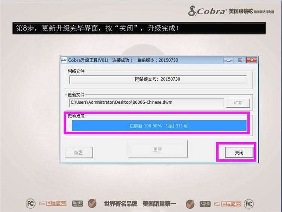This screenshot has height=212, width=282.
Task: Click the left 15 BAND logo
Action: 53,204
